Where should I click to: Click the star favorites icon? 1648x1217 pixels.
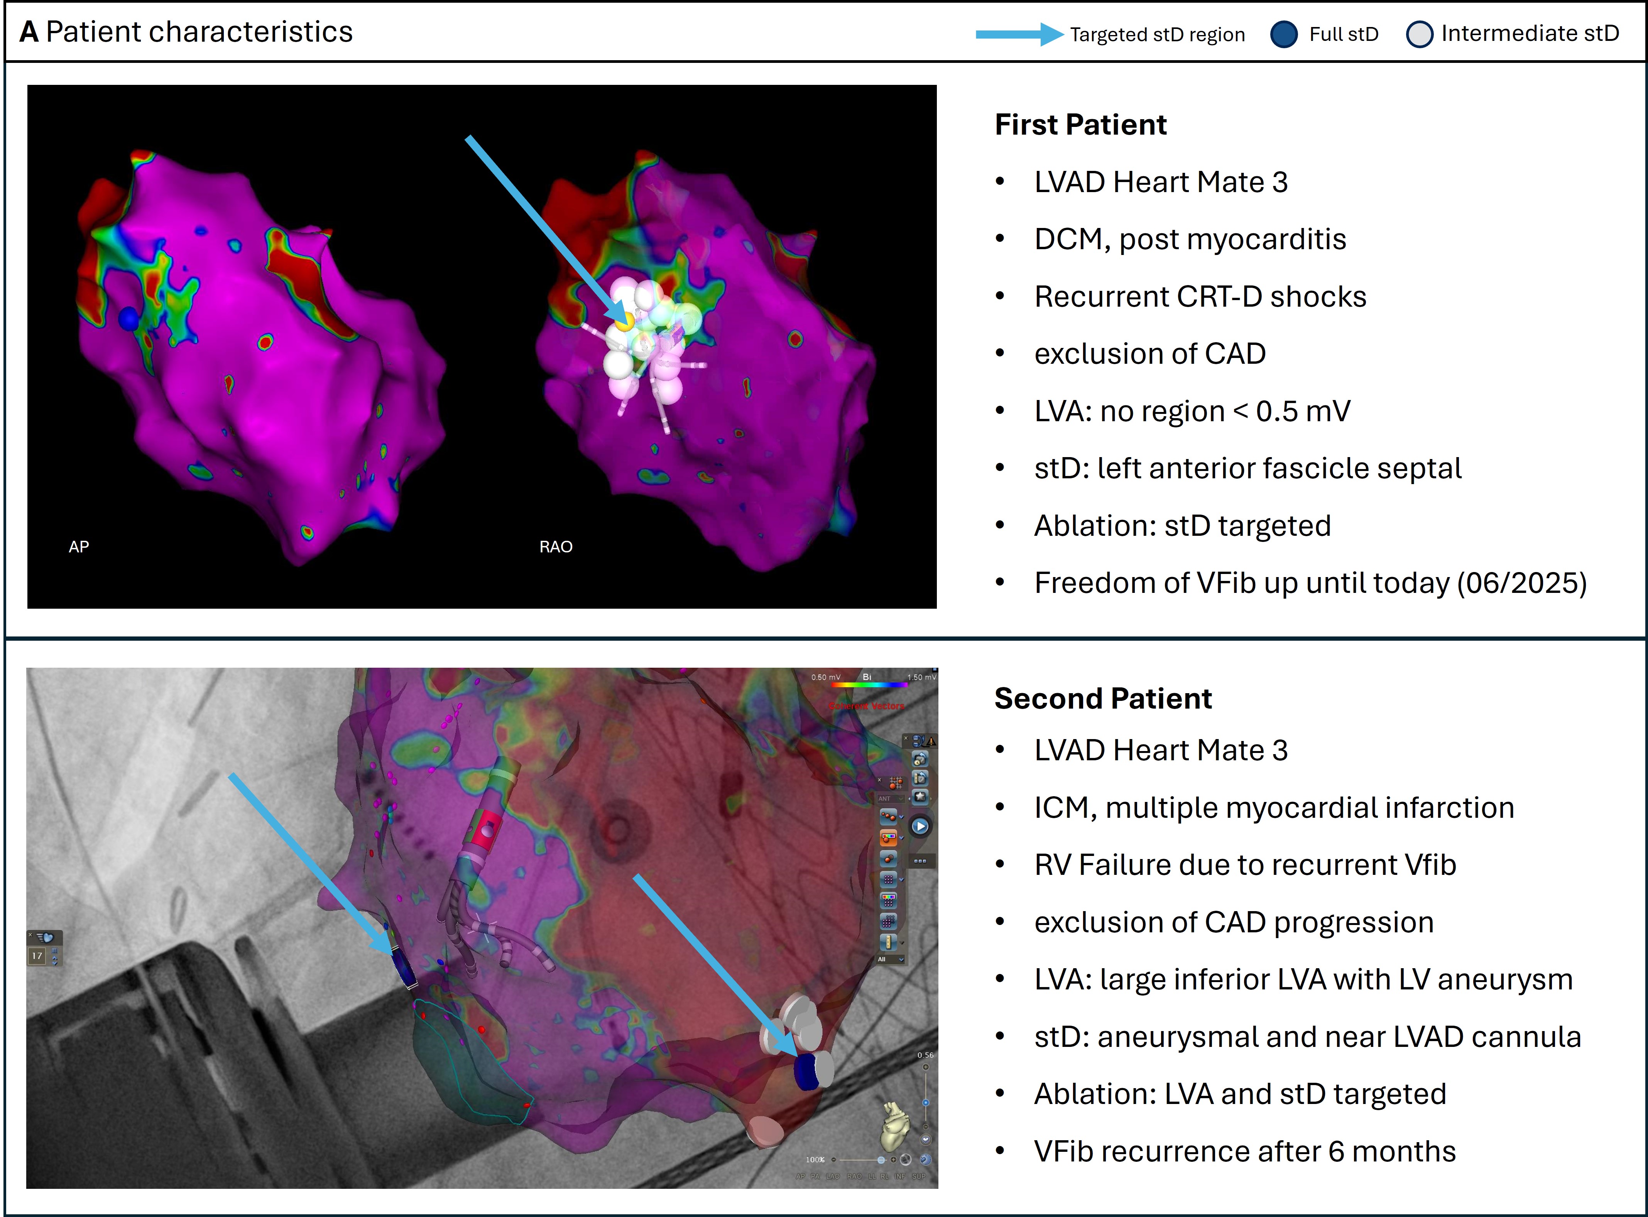click(920, 797)
